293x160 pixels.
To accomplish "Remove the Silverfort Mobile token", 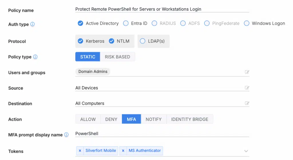I will [x=80, y=151].
